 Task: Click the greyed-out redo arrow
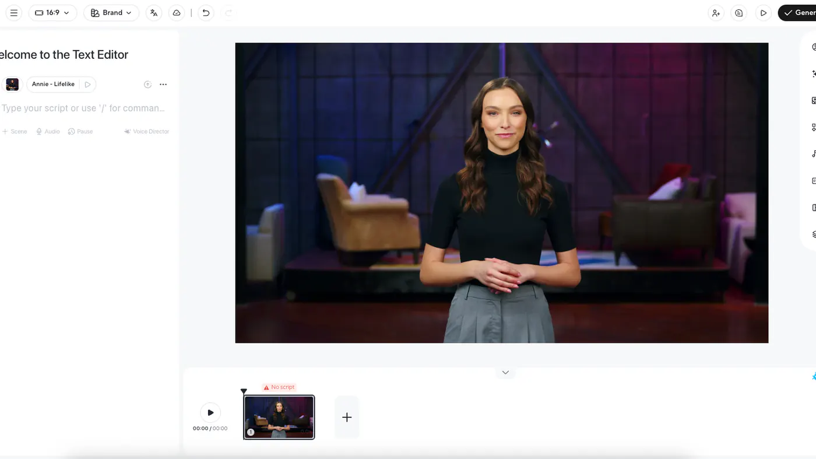[228, 13]
